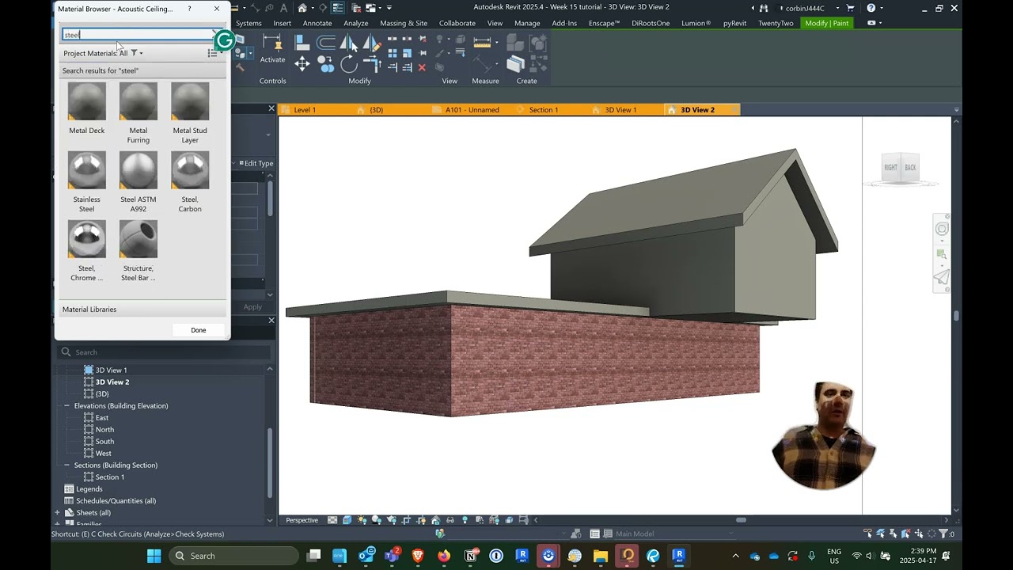Open 3D View 1 in Project Browser
The width and height of the screenshot is (1013, 570).
111,370
